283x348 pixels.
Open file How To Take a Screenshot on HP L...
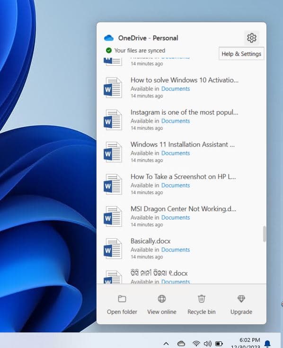(183, 177)
